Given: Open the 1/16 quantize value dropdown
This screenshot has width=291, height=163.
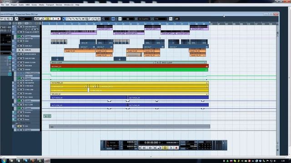Looking at the screenshot, I should (x=161, y=19).
